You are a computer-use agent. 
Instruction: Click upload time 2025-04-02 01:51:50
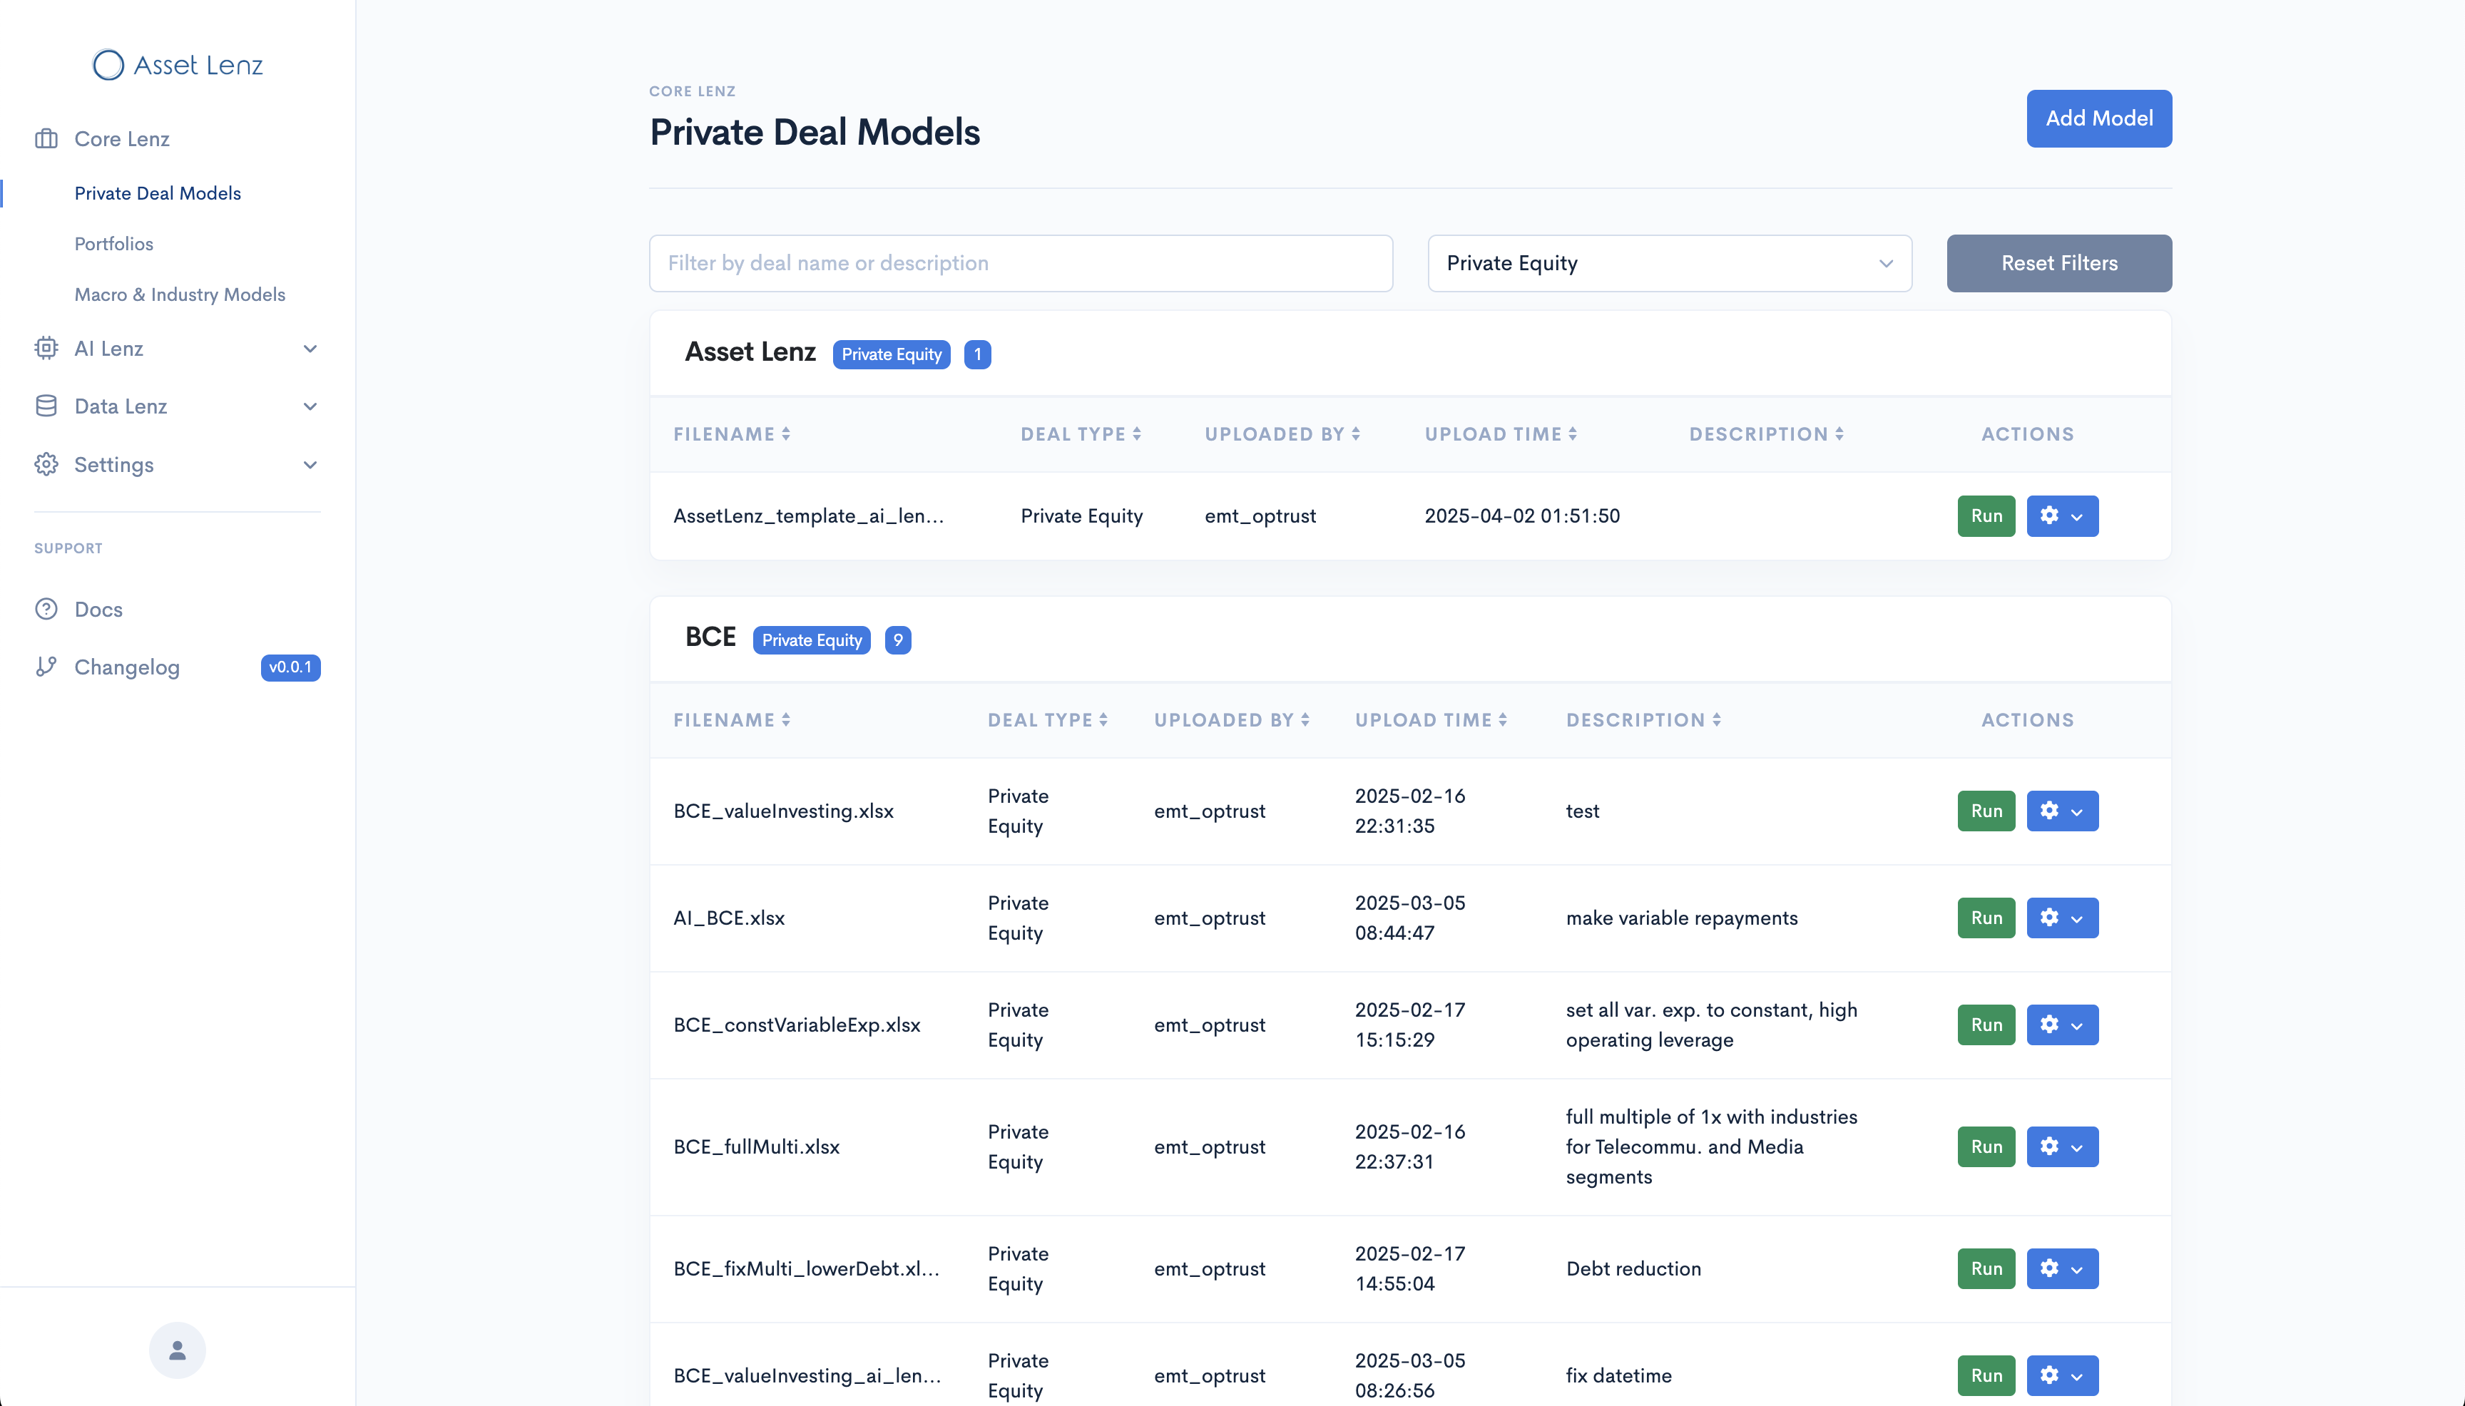(x=1522, y=515)
